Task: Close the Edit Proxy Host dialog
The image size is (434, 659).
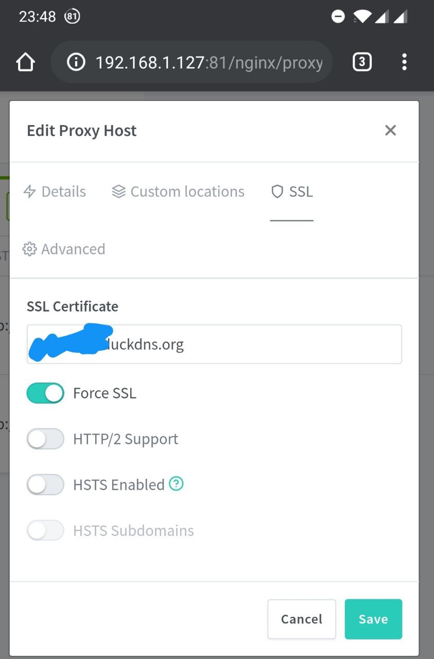Action: [x=391, y=131]
